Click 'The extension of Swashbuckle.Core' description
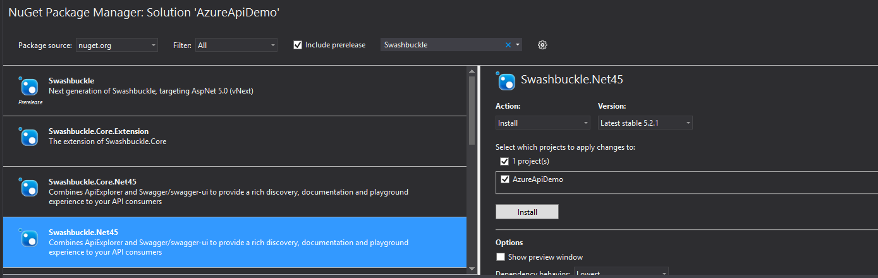Viewport: 878px width, 278px height. (107, 142)
